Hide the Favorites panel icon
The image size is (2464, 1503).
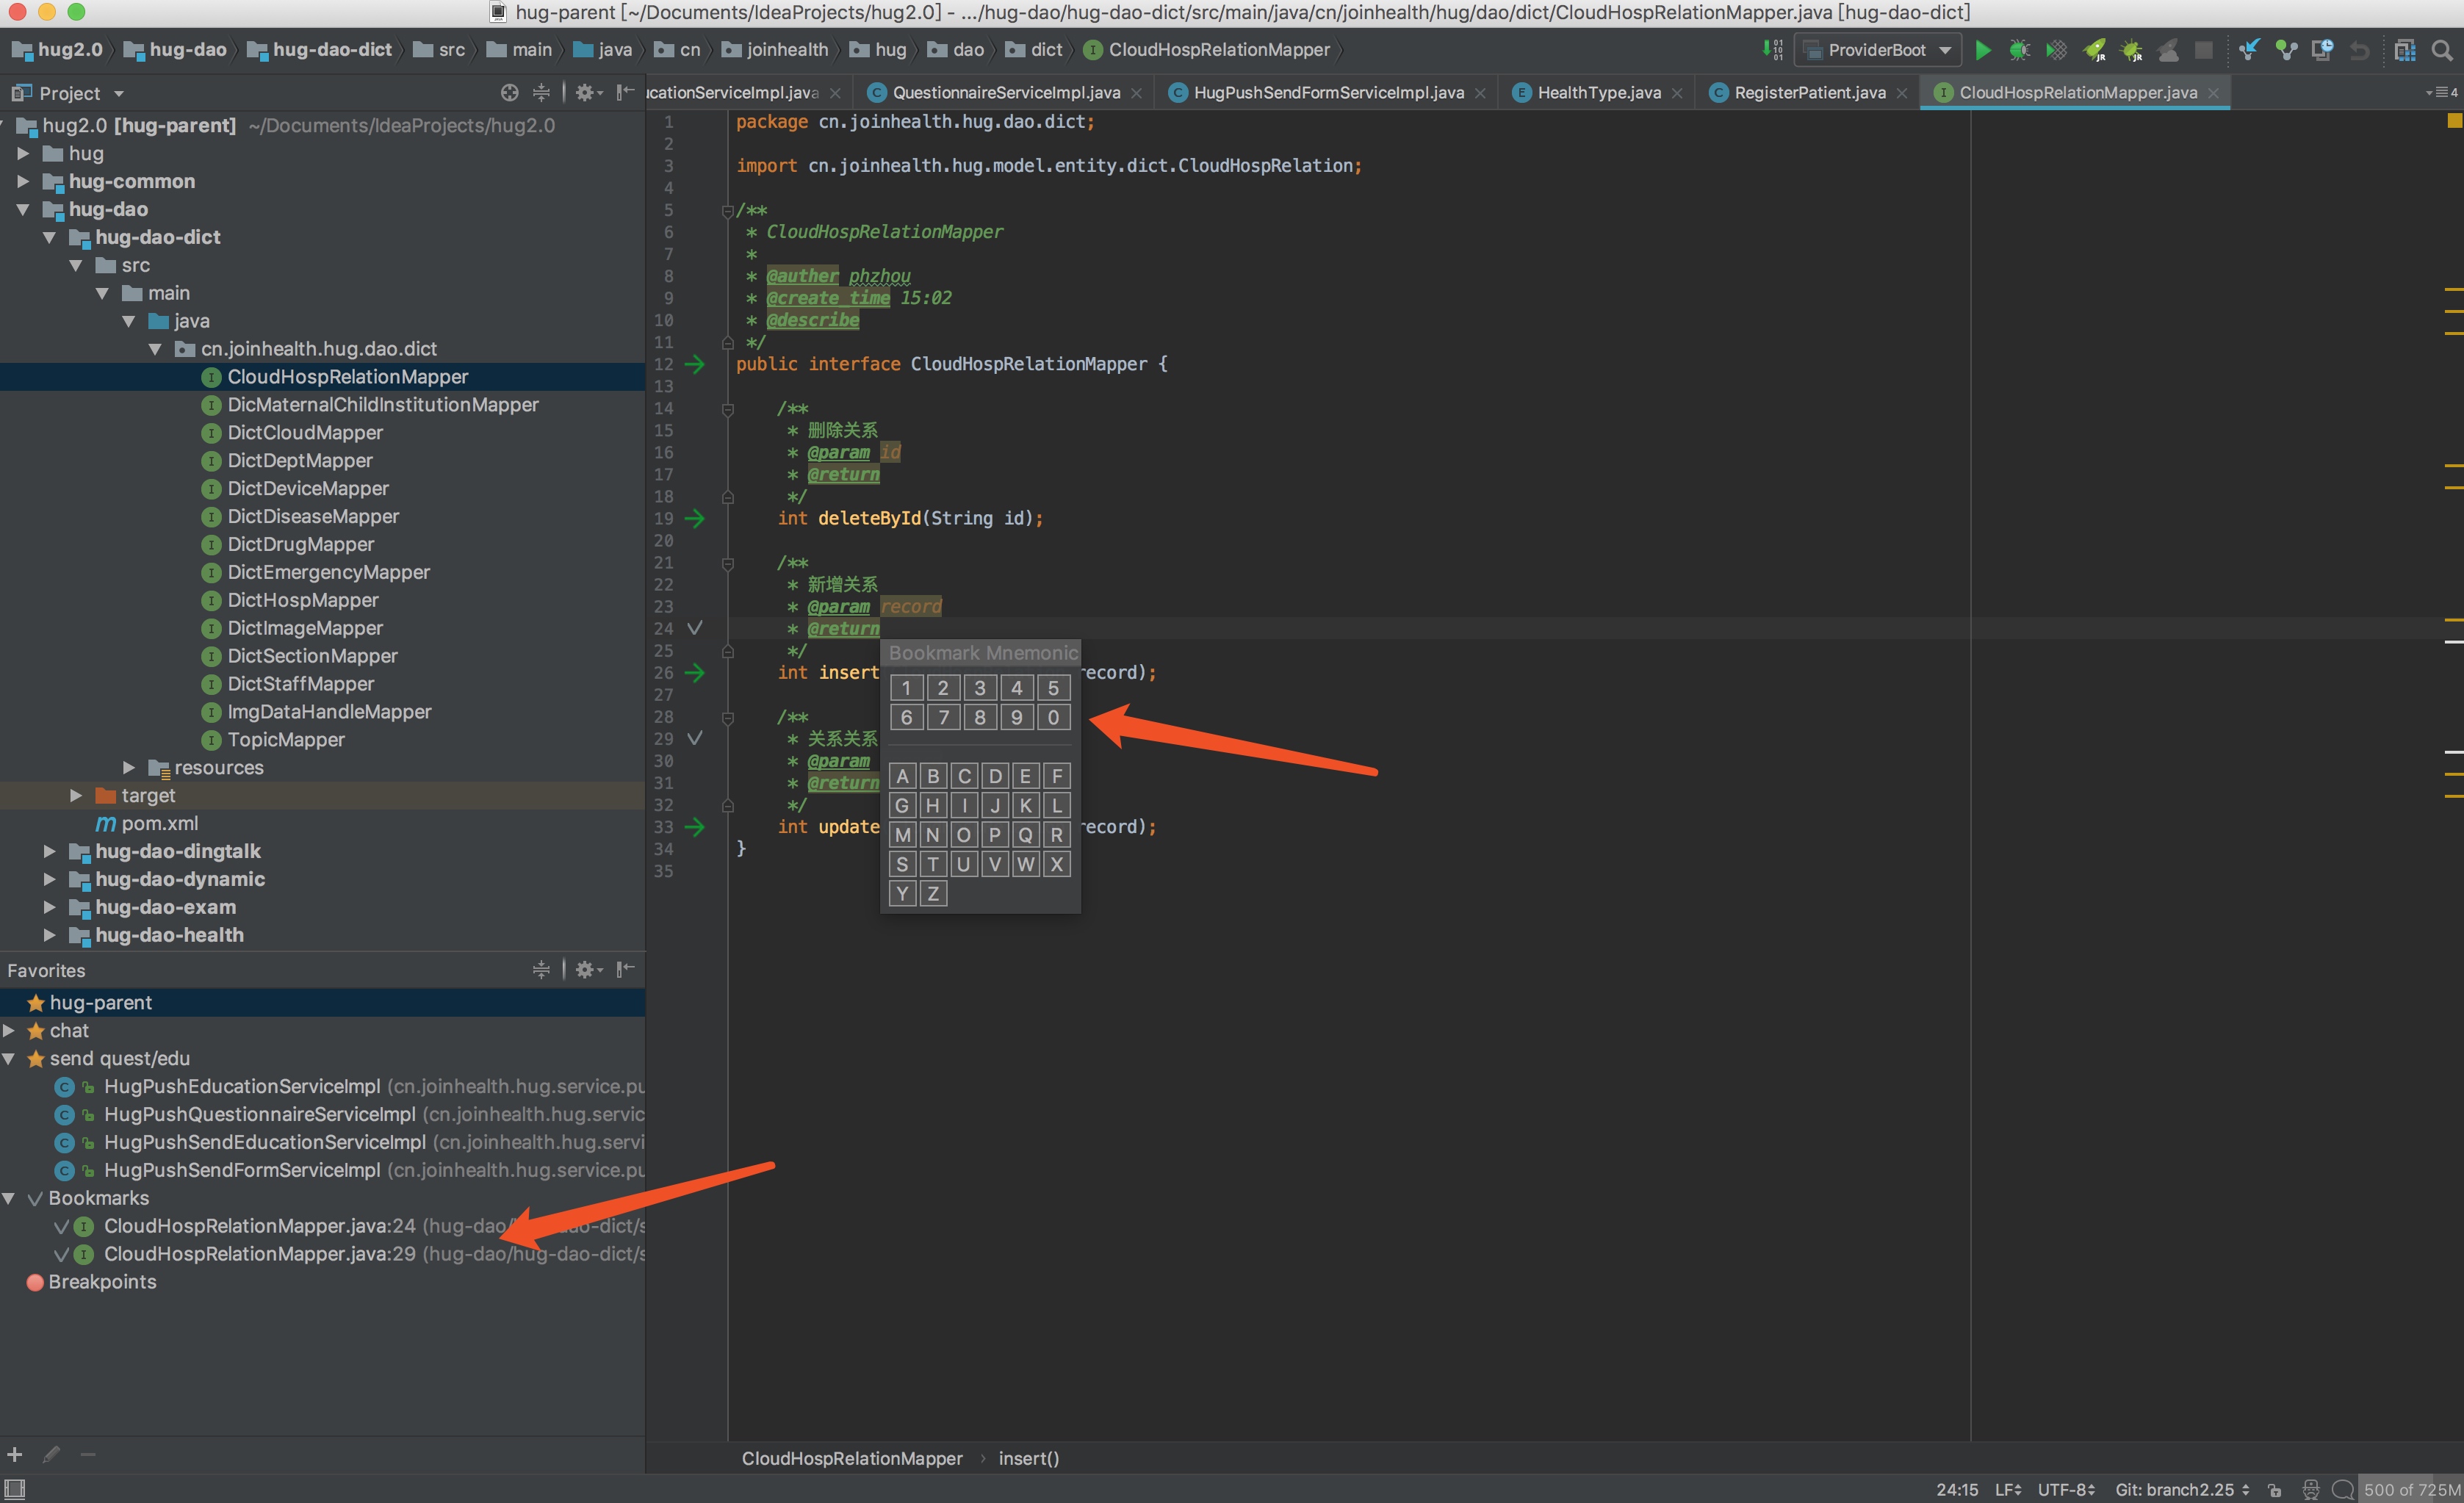coord(625,969)
